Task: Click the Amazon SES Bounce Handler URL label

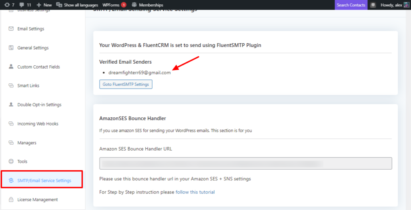Action: tap(136, 149)
